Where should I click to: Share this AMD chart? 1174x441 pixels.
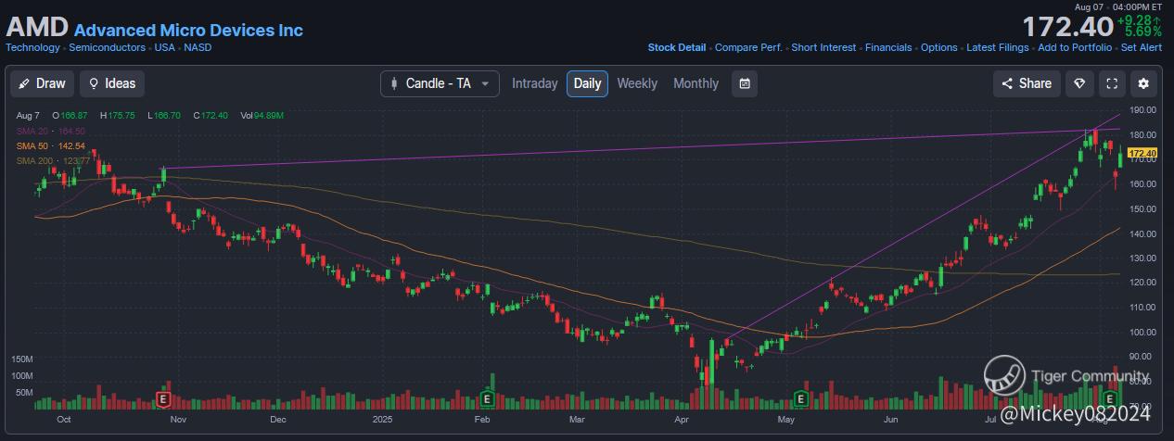click(x=1026, y=83)
